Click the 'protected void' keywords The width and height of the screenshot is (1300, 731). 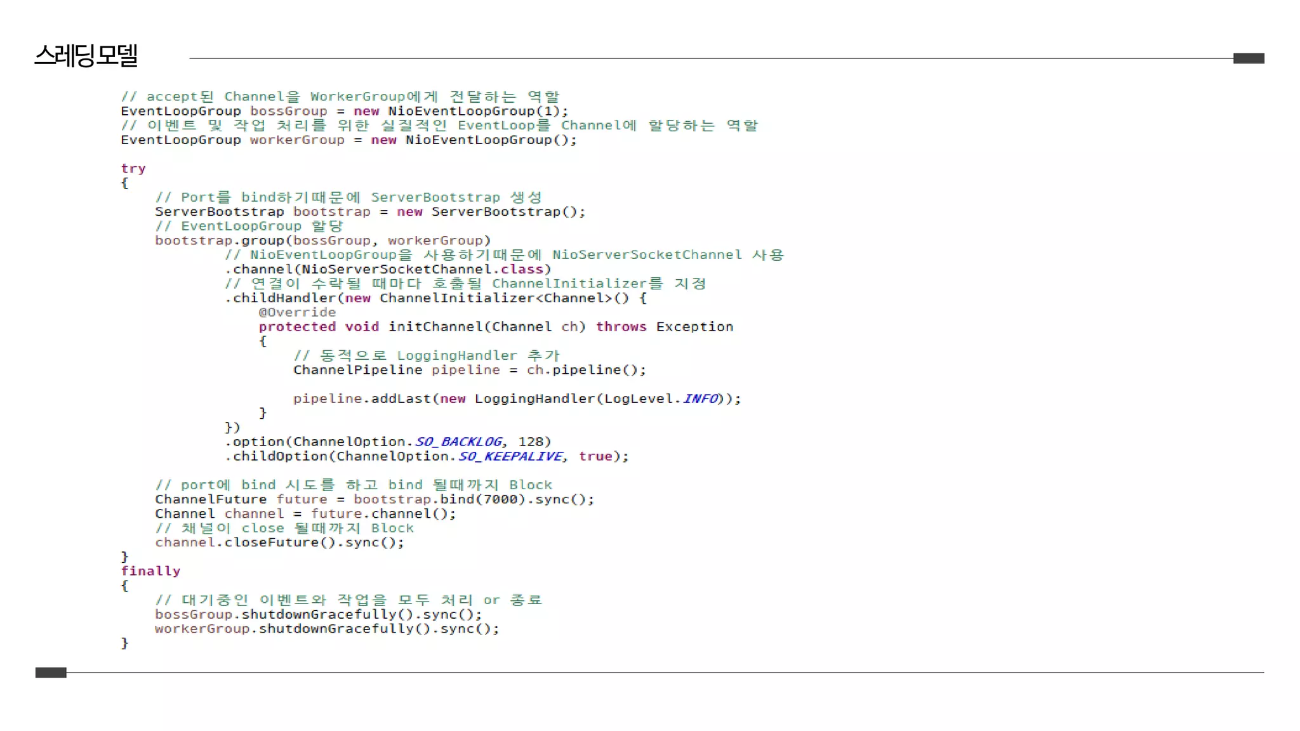tap(318, 327)
